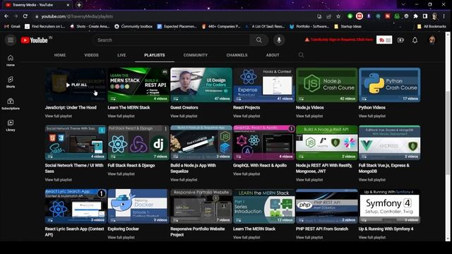Viewport: 452px width, 254px height.
Task: Open All Bookmarks folder
Action: pyautogui.click(x=432, y=27)
